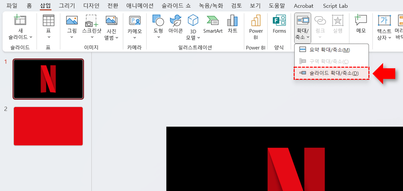Switch to the 그리기 tab
The height and width of the screenshot is (191, 403).
67,6
